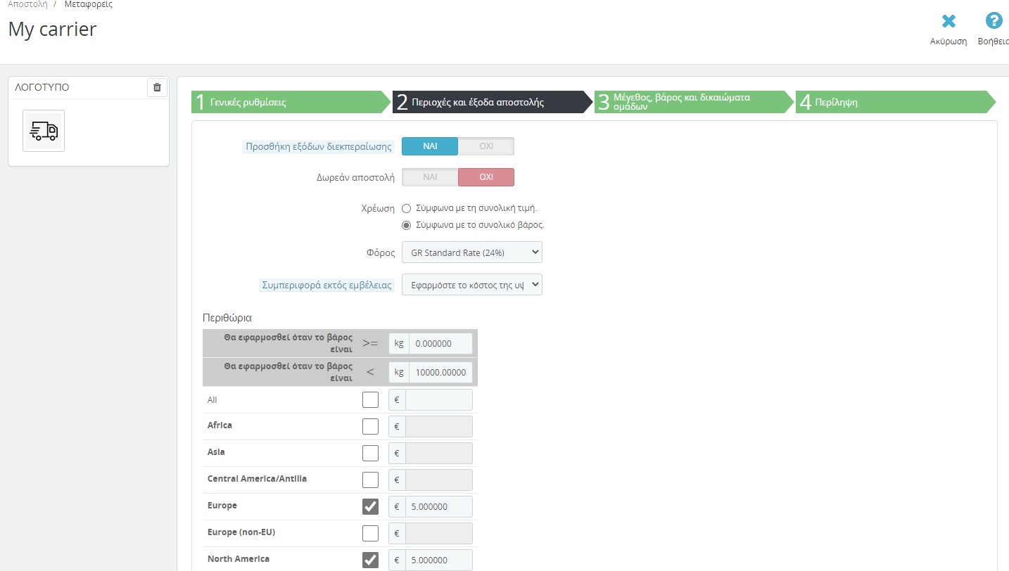1009x571 pixels.
Task: Enable Δωρεάν αποστολή by clicking ΝΑΙ
Action: tap(430, 177)
